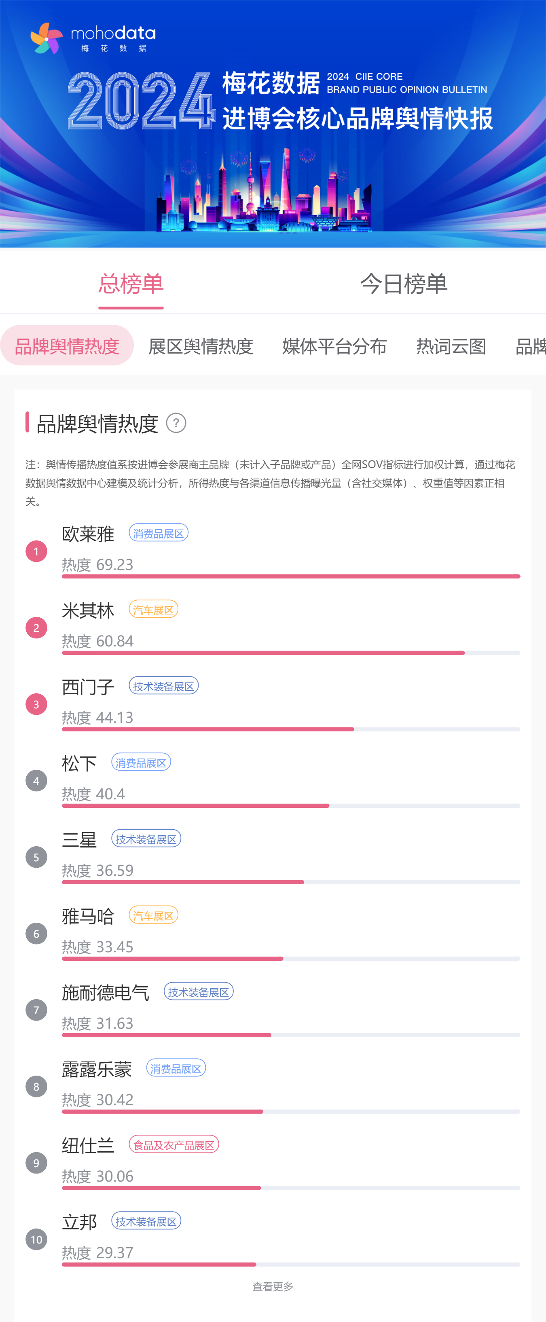Select the 总榜单 tab
Screen dimensions: 546x1322
(x=131, y=284)
